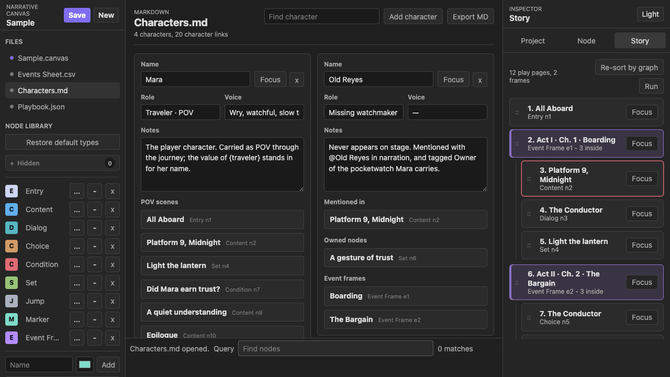The height and width of the screenshot is (377, 670).
Task: Open A gesture of trust owned node
Action: click(x=406, y=258)
